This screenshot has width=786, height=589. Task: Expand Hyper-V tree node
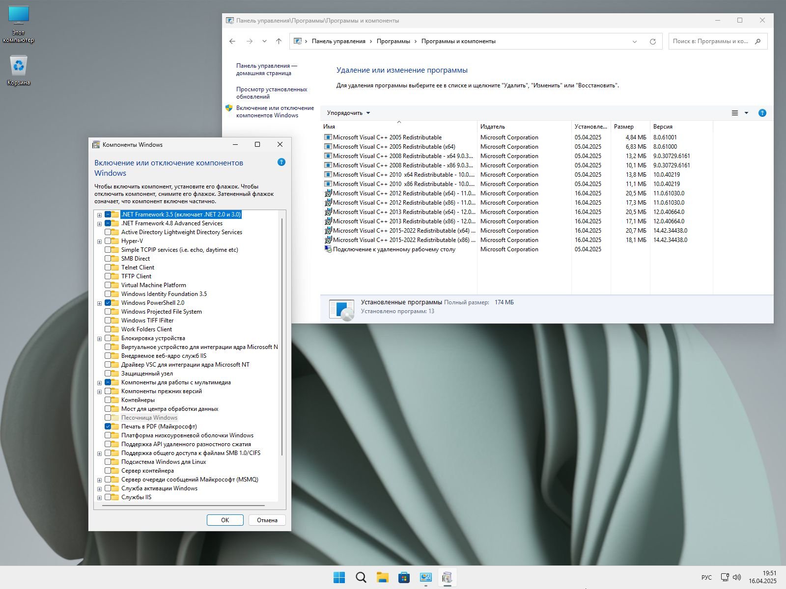coord(99,241)
